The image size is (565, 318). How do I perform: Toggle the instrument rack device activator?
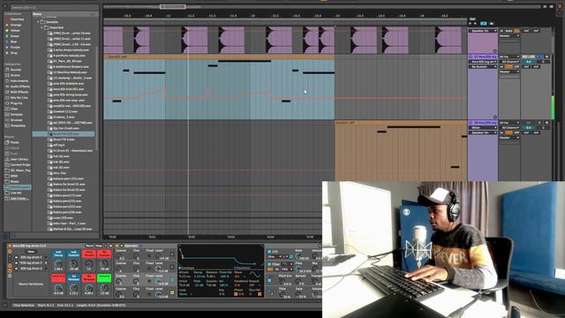coord(10,246)
